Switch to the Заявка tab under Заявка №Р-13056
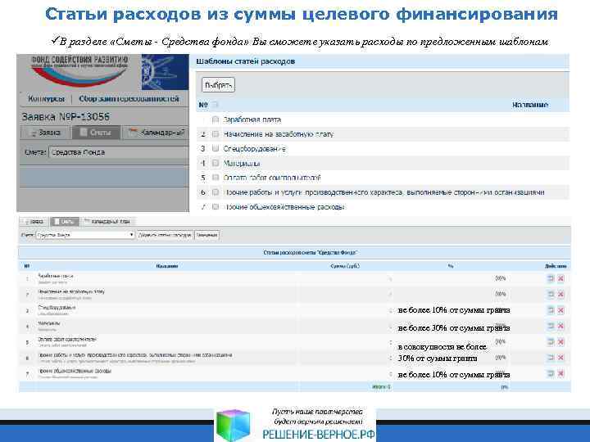The height and width of the screenshot is (442, 590). 45,133
